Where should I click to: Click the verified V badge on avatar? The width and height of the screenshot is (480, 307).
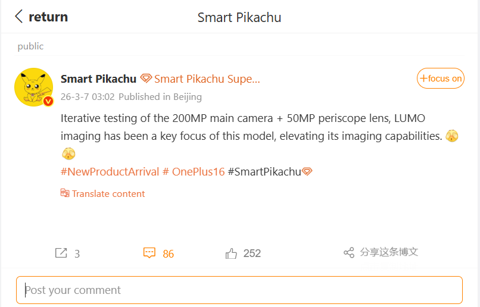(x=48, y=101)
